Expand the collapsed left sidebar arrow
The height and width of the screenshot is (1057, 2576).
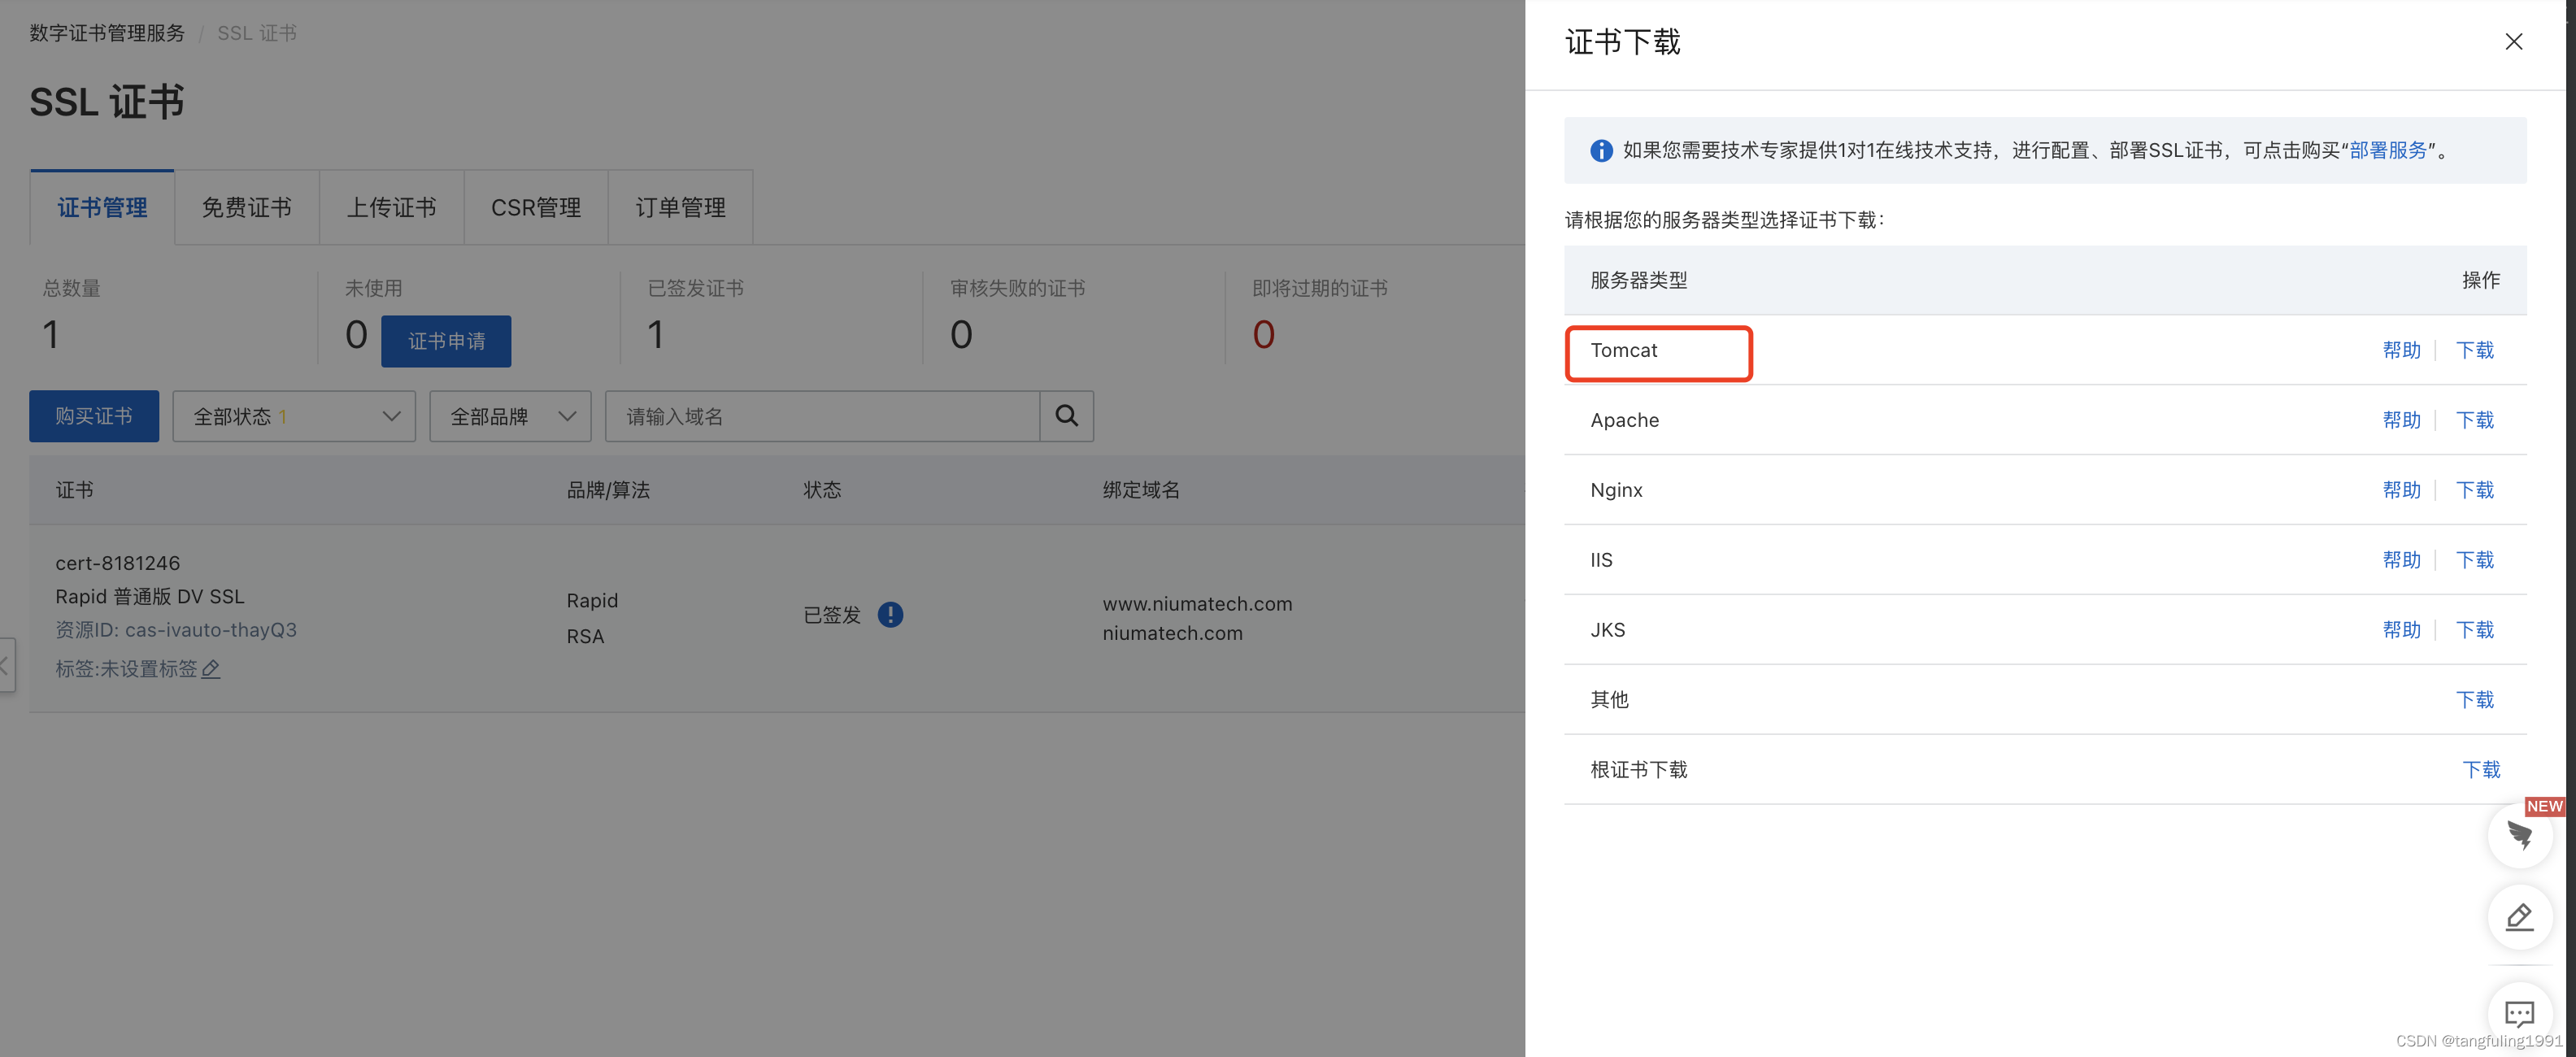tap(6, 665)
